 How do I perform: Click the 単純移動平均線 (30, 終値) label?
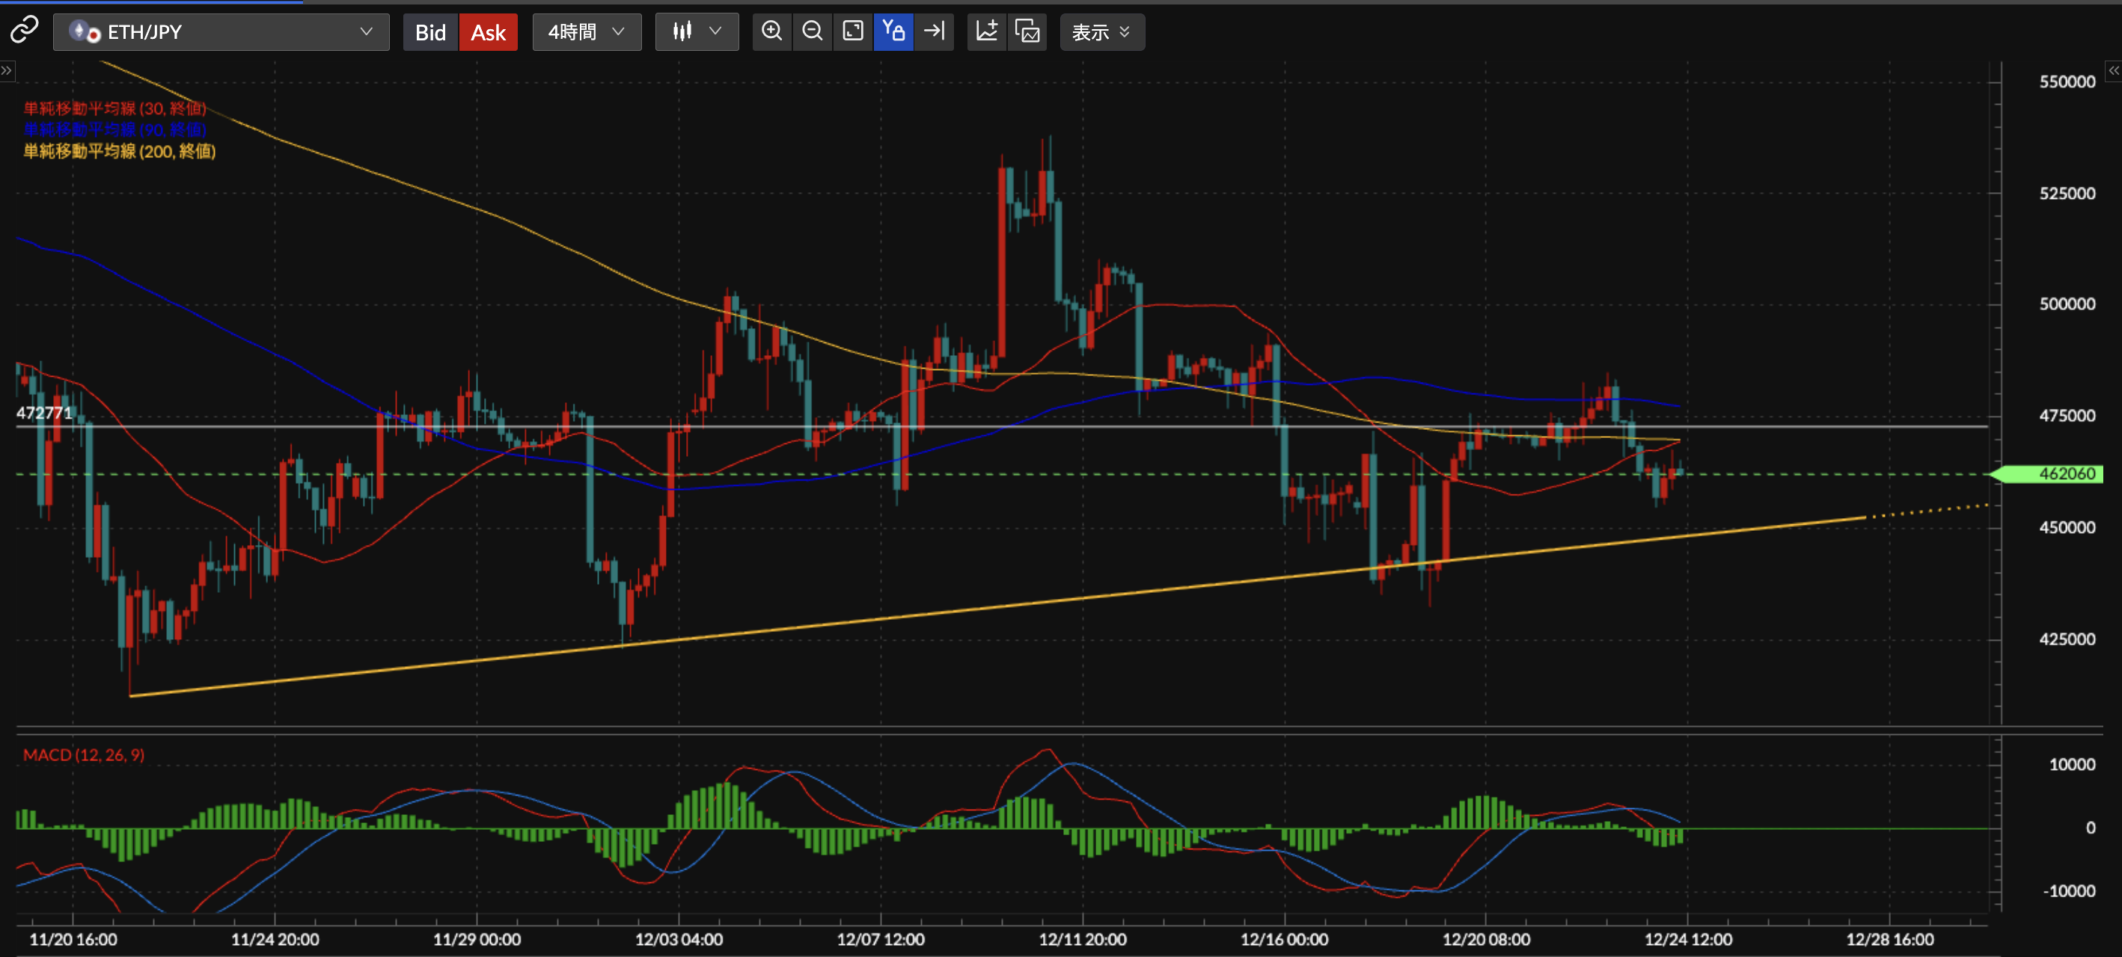click(x=114, y=108)
